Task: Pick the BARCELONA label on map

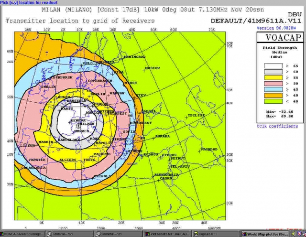Action: pyautogui.click(x=69, y=140)
